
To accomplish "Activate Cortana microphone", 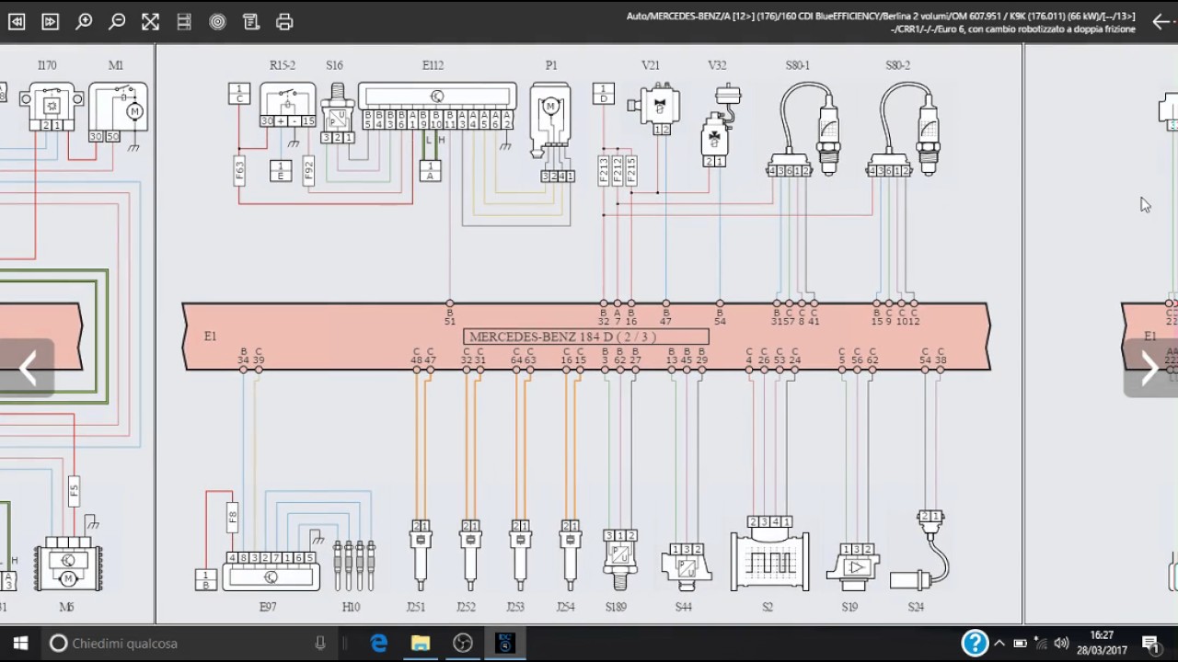I will (x=320, y=644).
